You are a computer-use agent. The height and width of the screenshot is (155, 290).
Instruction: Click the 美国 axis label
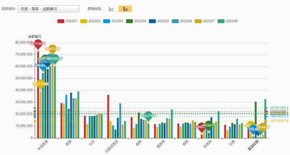tap(69, 143)
